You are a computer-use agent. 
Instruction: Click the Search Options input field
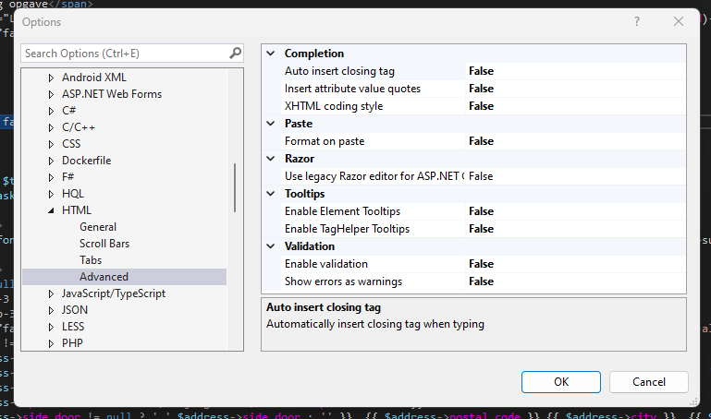pos(125,54)
